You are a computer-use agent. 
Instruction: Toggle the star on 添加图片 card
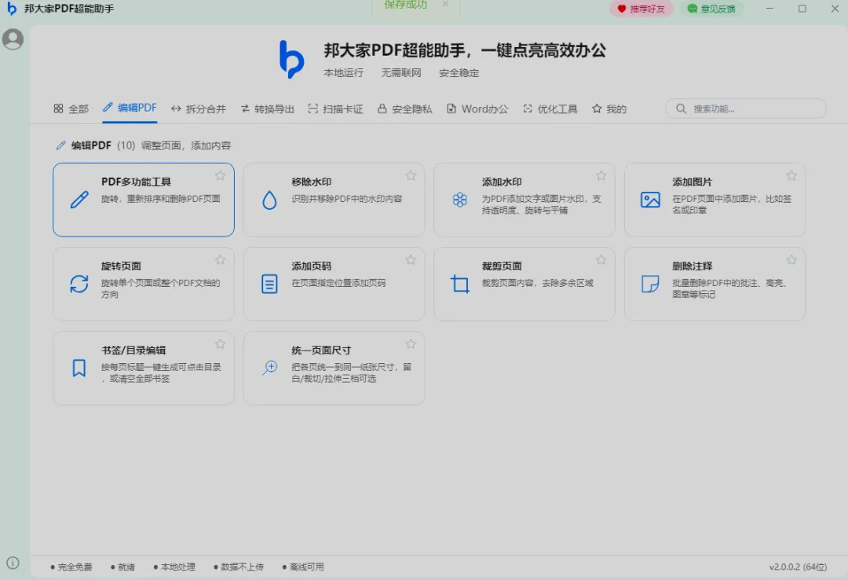791,175
